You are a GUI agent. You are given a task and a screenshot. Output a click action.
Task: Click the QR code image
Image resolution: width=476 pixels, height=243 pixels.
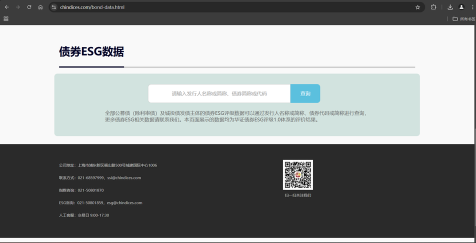(298, 175)
